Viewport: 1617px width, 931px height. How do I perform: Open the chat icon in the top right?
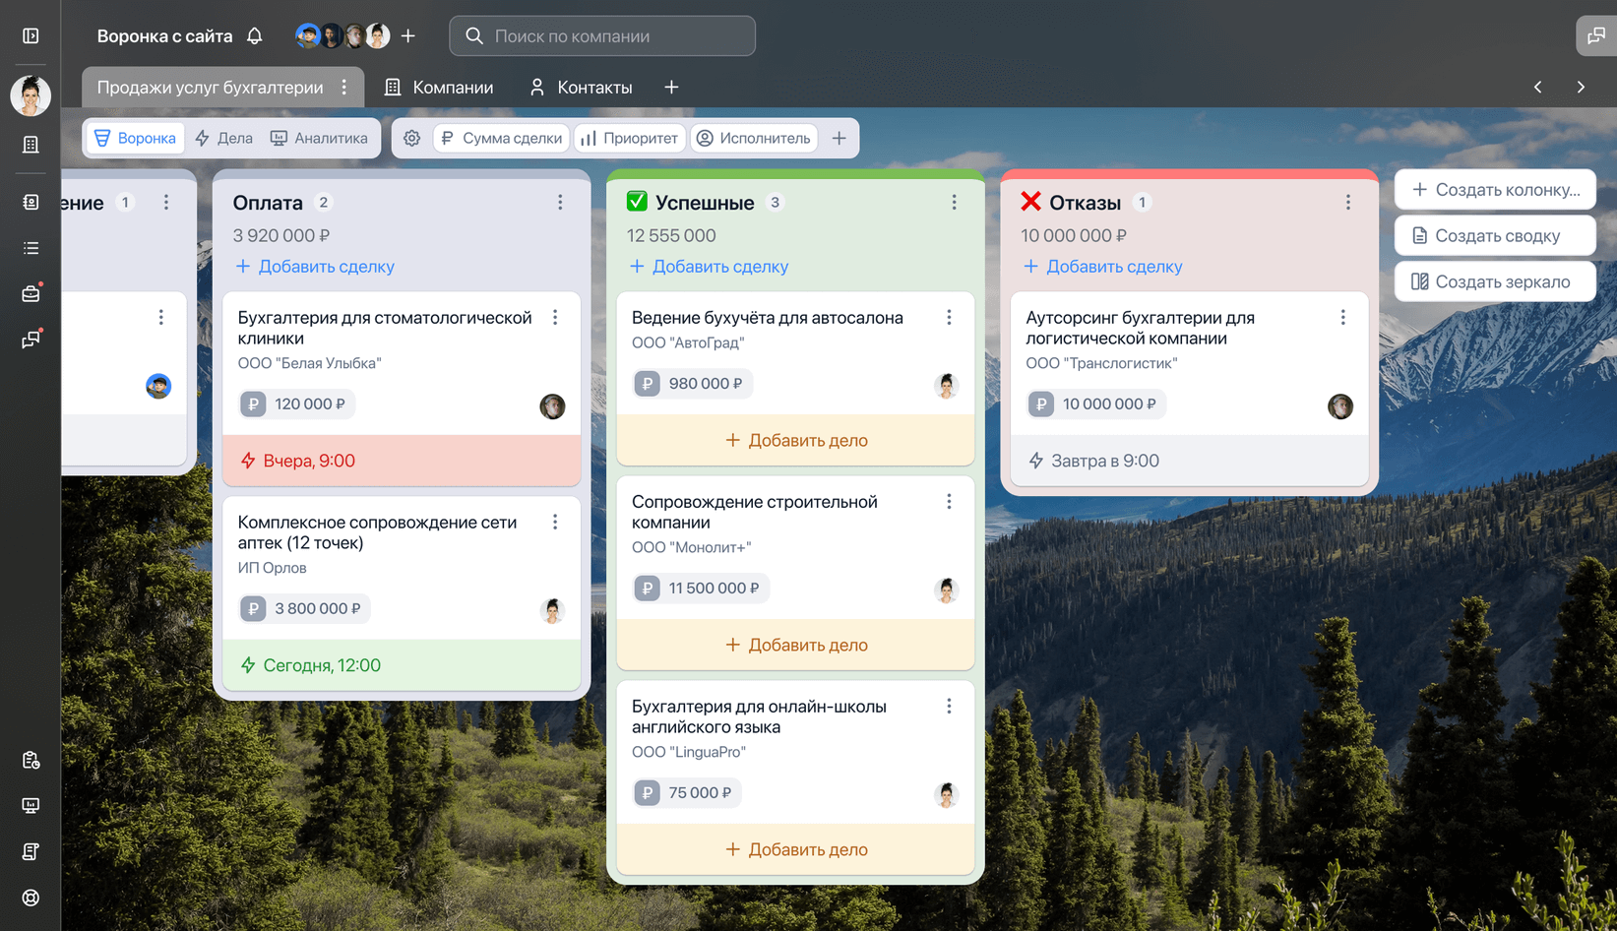pyautogui.click(x=1595, y=36)
